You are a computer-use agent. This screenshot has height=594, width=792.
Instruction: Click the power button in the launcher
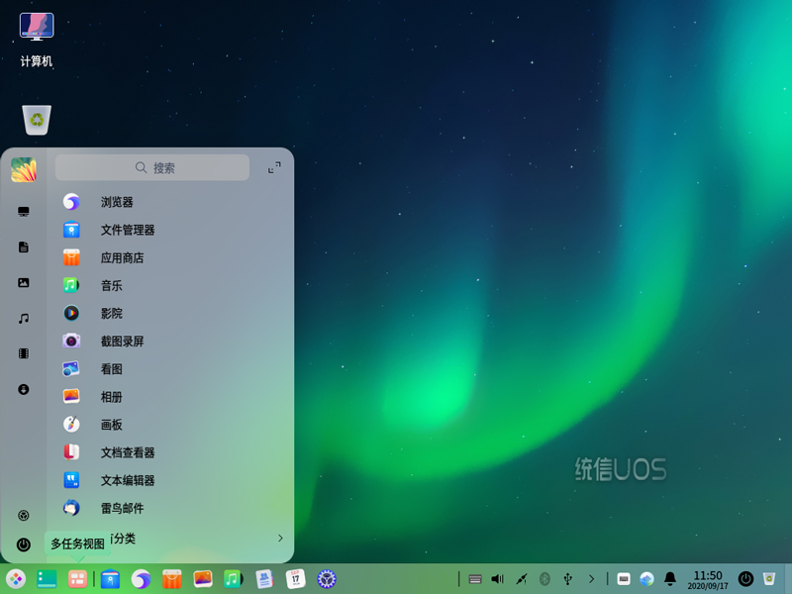[22, 540]
